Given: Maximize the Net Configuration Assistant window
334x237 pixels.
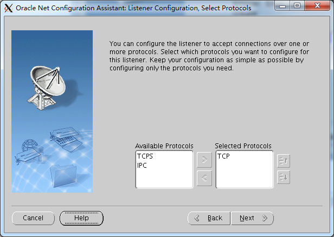Looking at the screenshot, I should pos(297,5).
